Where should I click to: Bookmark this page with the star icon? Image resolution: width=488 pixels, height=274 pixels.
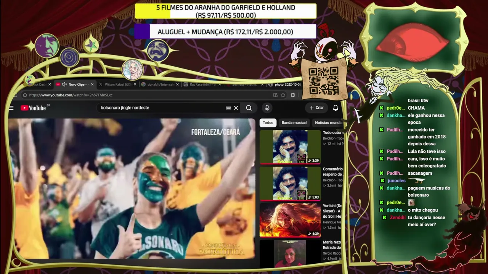(x=283, y=95)
